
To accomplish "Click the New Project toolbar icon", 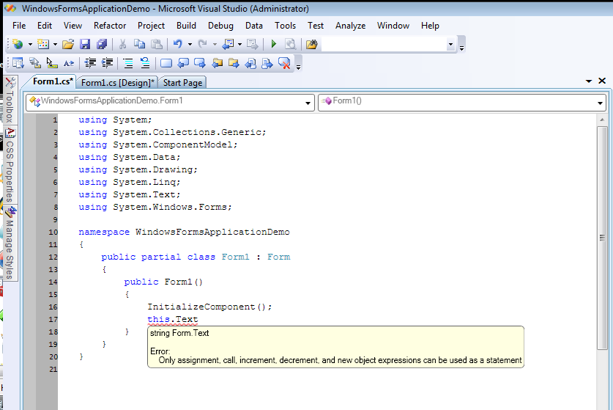I will click(18, 44).
